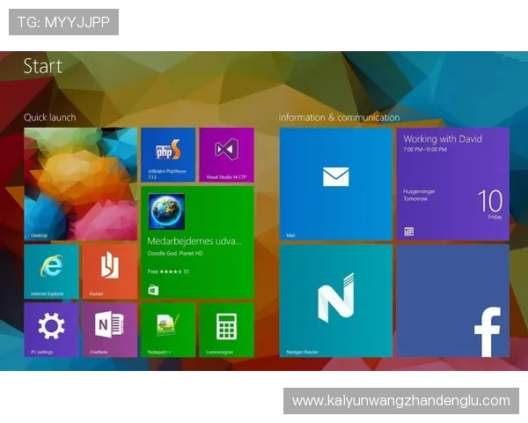Image resolution: width=528 pixels, height=423 pixels.
Task: Open PC settings gear tile
Action: click(x=51, y=329)
